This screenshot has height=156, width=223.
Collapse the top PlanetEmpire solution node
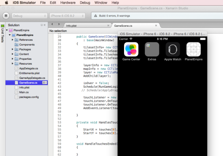[7, 30]
